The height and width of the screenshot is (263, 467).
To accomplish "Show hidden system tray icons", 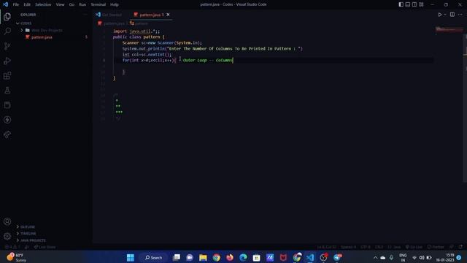I will pyautogui.click(x=375, y=258).
